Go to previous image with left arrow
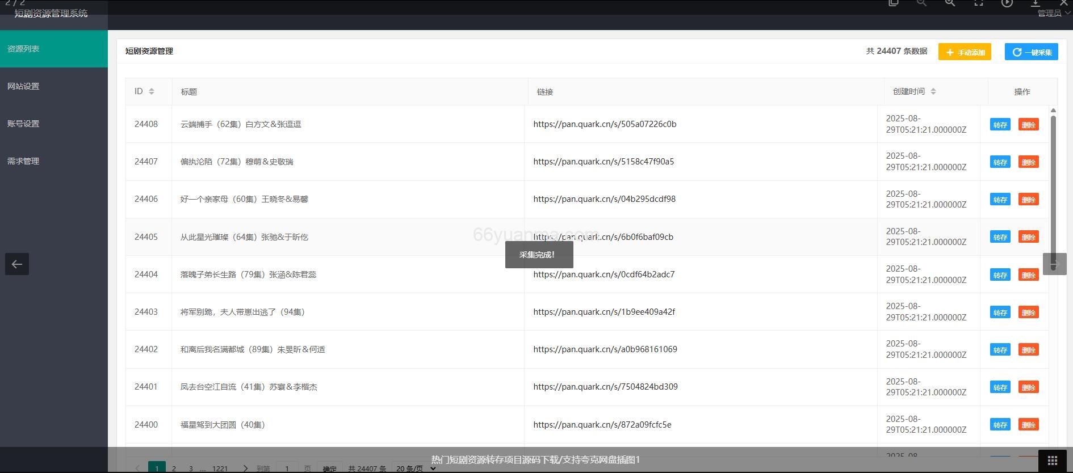The height and width of the screenshot is (473, 1073). pyautogui.click(x=17, y=264)
